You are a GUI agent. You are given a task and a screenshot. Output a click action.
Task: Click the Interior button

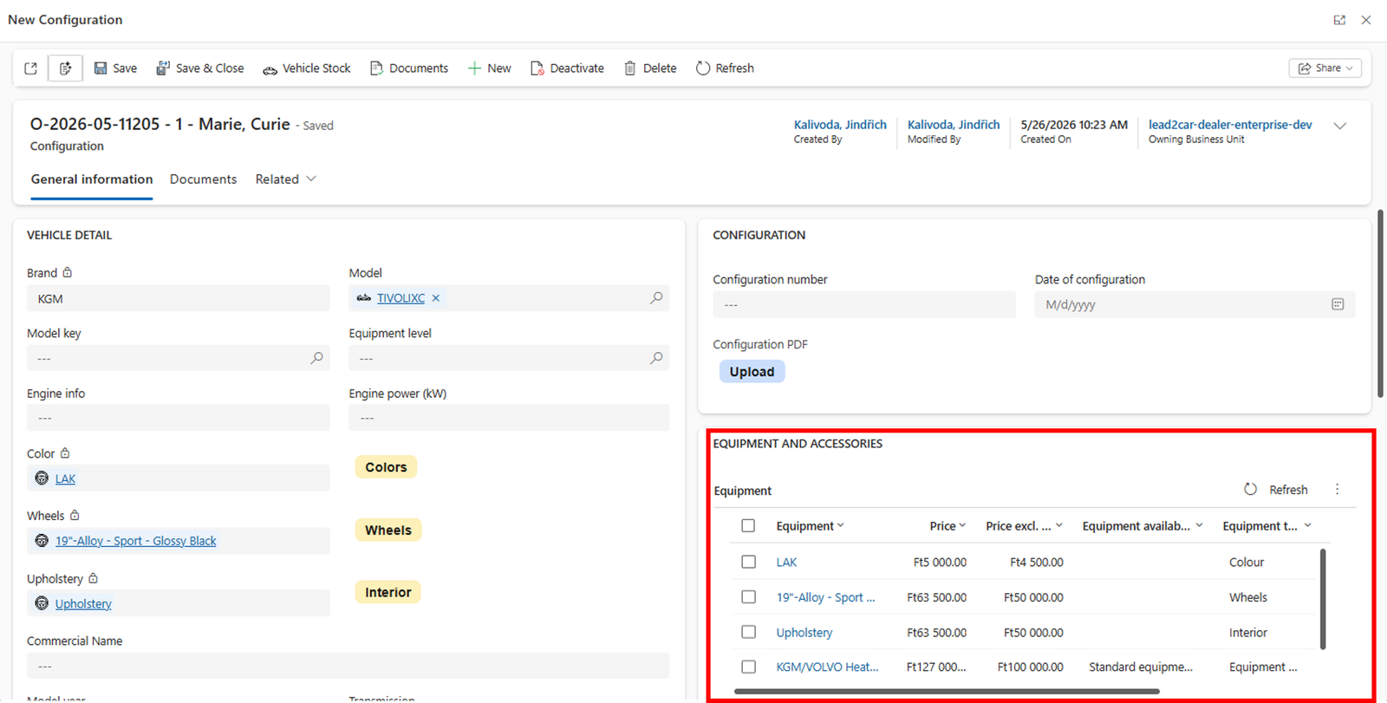387,593
